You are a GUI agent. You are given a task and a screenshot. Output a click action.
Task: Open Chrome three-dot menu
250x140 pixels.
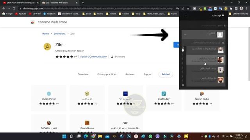(x=246, y=9)
